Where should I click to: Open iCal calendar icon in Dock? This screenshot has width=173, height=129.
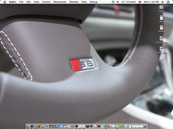(x=65, y=126)
